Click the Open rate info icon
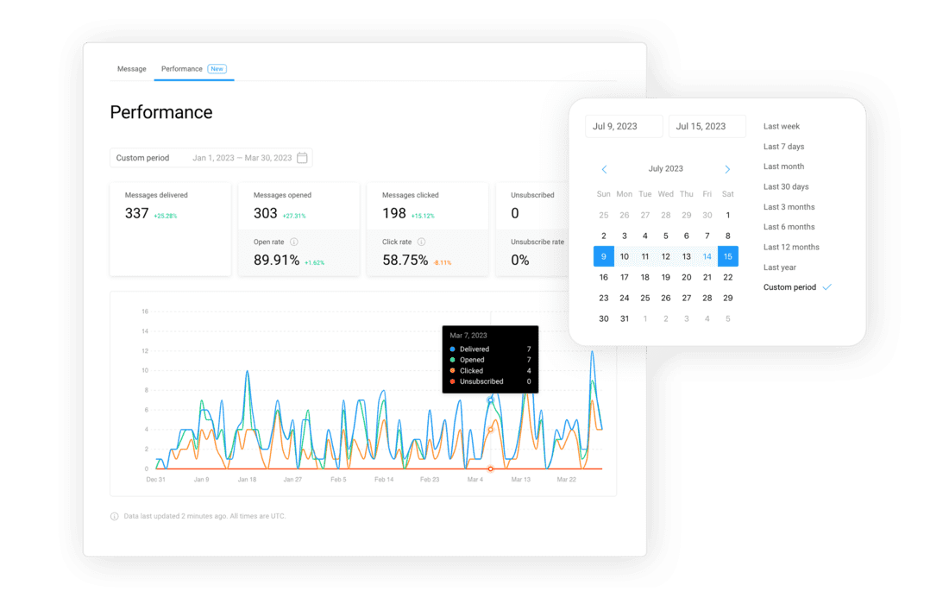 294,242
